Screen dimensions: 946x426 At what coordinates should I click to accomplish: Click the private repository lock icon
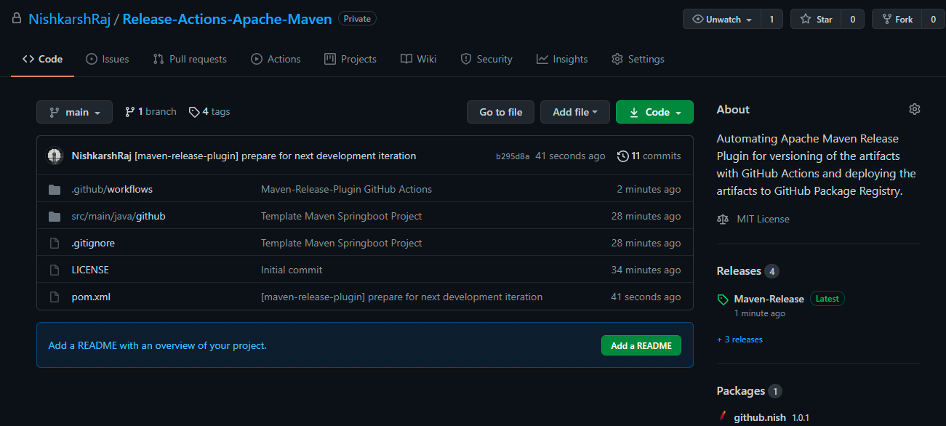16,17
